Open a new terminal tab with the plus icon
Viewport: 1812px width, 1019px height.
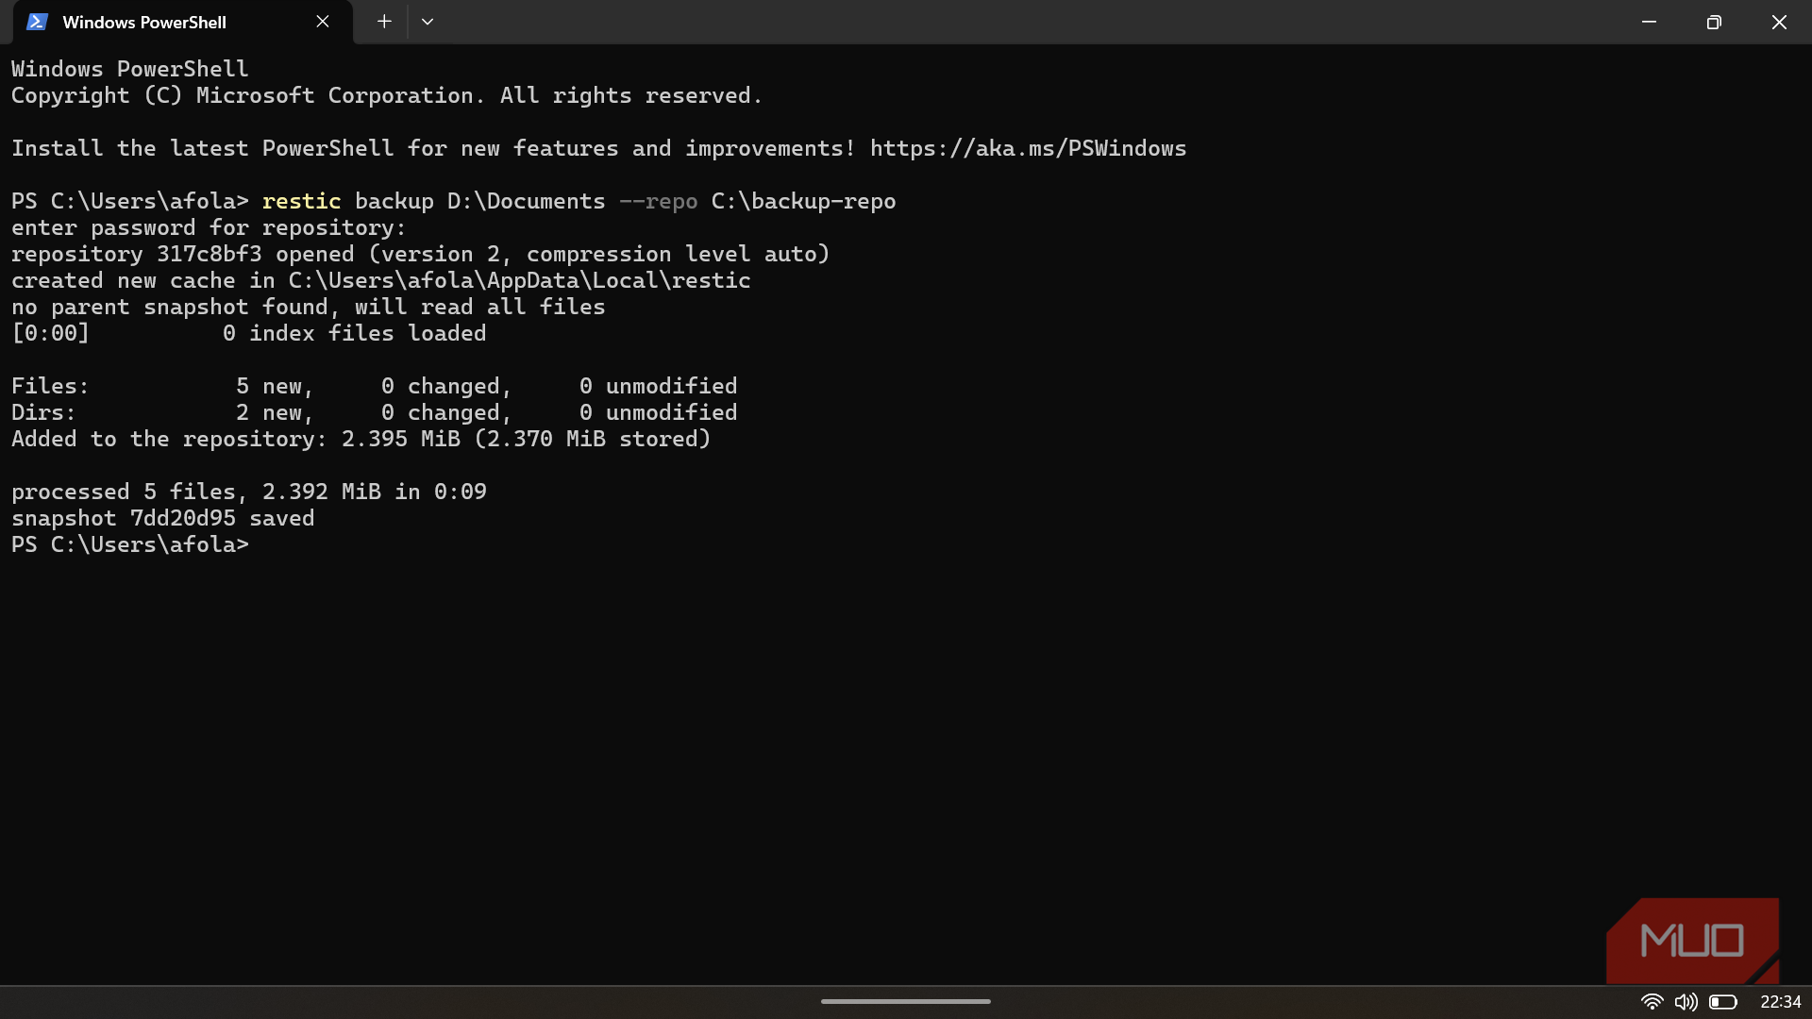pyautogui.click(x=383, y=21)
